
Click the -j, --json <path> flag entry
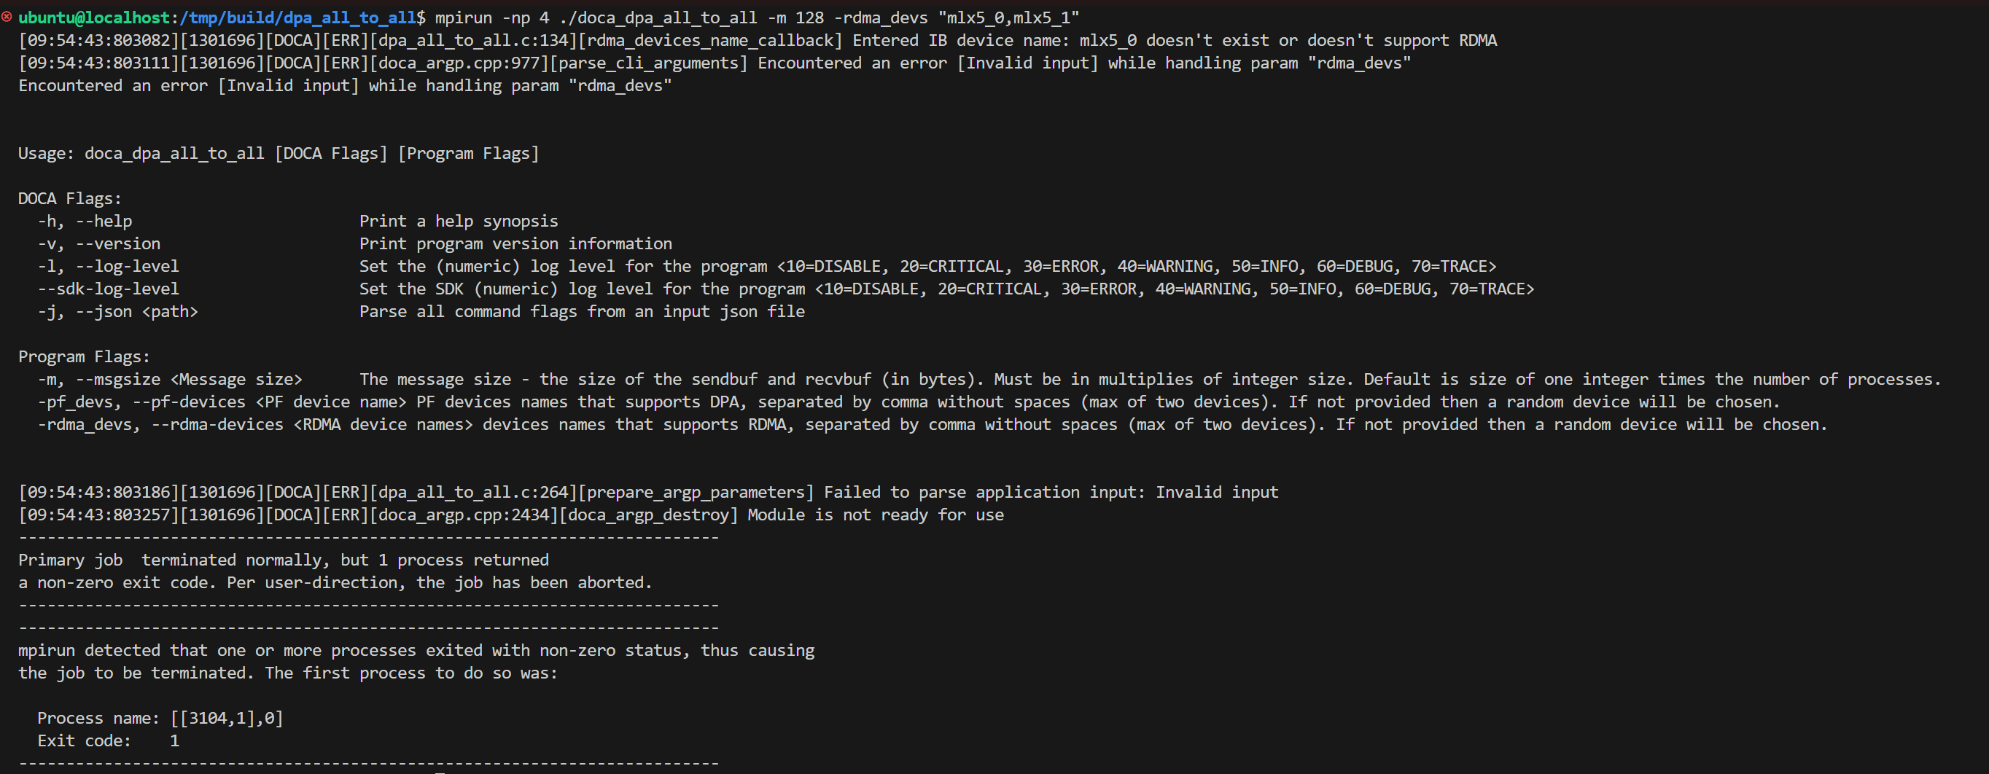(x=118, y=312)
